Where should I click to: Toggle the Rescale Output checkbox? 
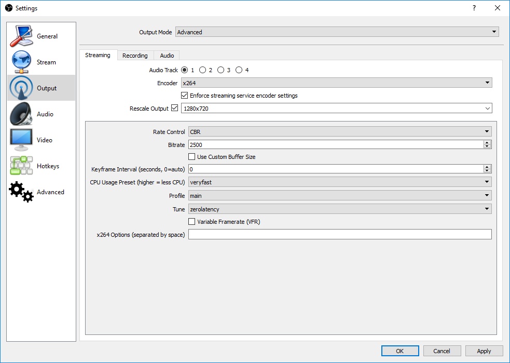click(175, 108)
